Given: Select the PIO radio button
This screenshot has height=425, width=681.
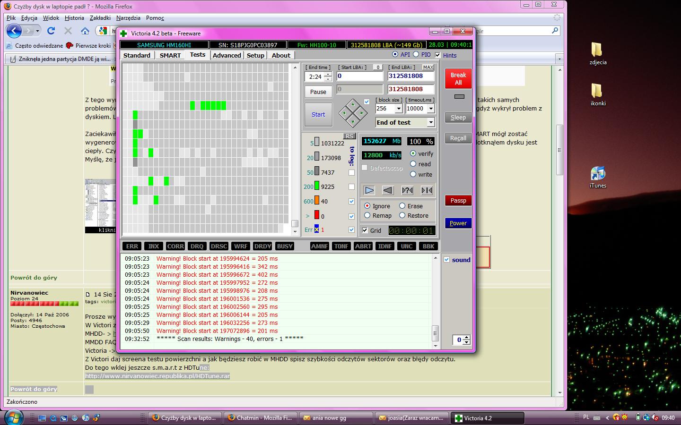Looking at the screenshot, I should tap(416, 55).
